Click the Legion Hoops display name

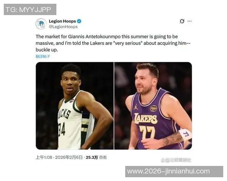click(62, 21)
